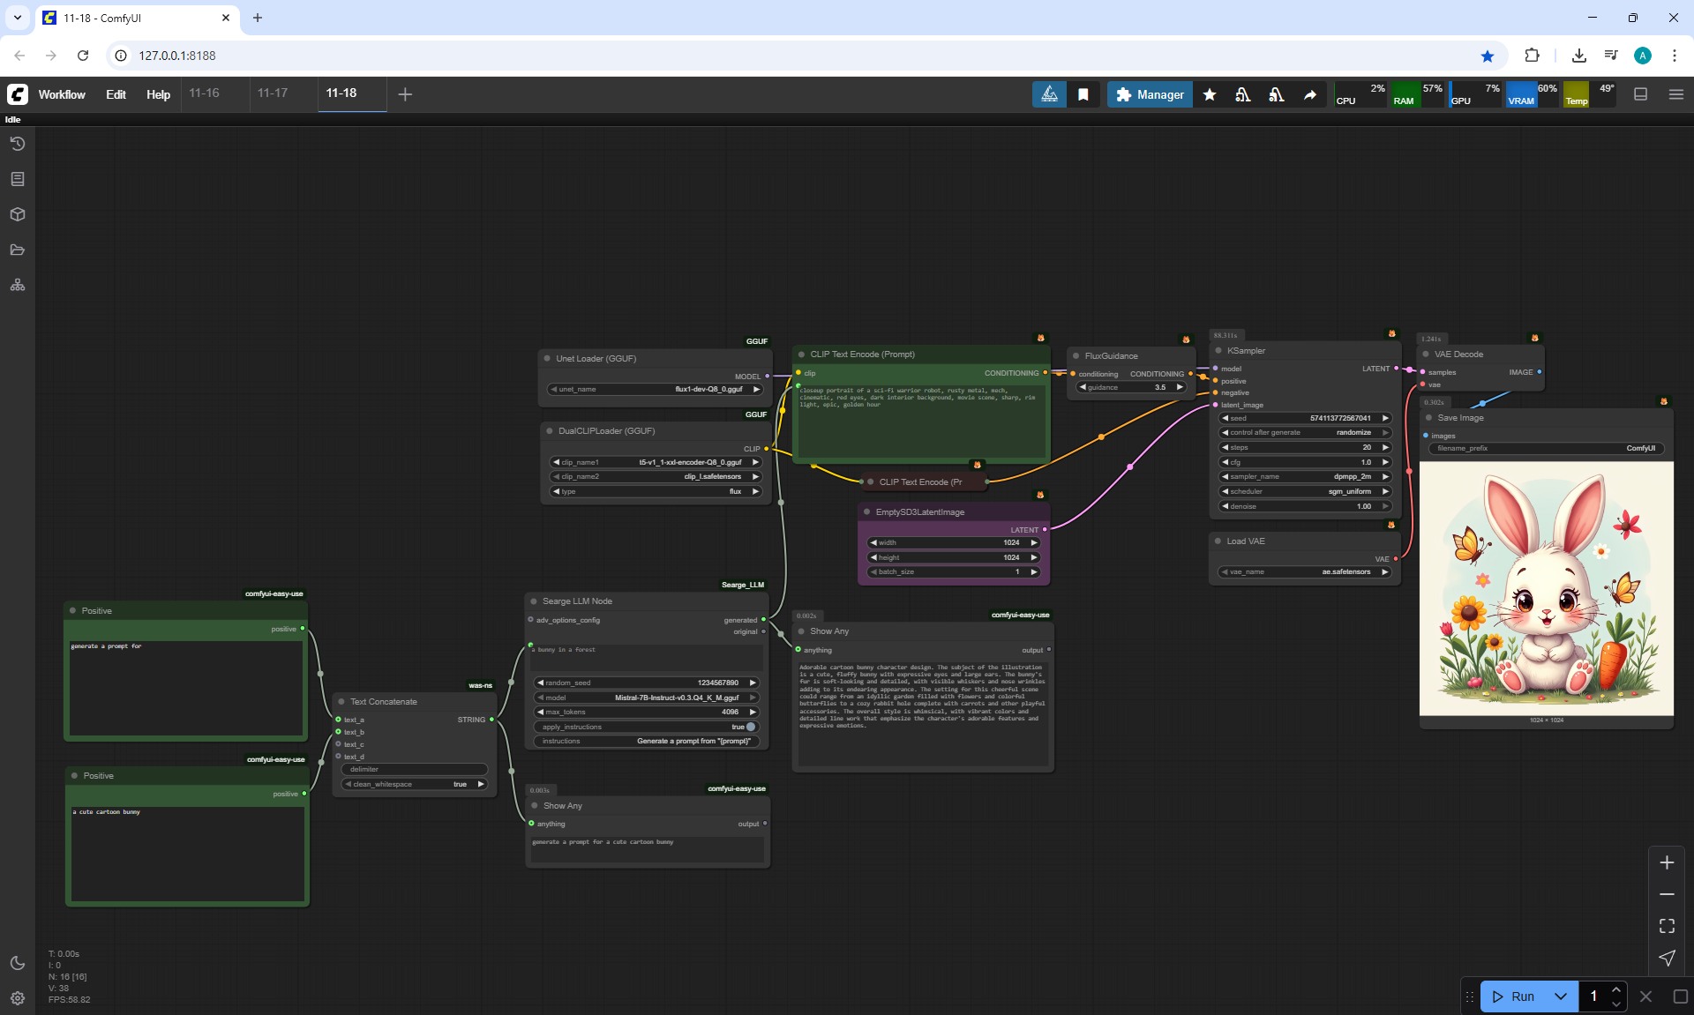Toggle the bottom panel icon
This screenshot has height=1015, width=1694.
pos(1640,94)
